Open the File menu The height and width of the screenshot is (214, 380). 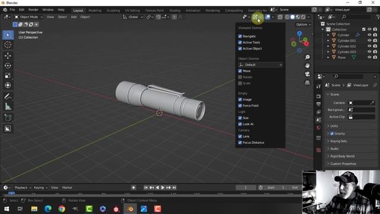[x=12, y=10]
